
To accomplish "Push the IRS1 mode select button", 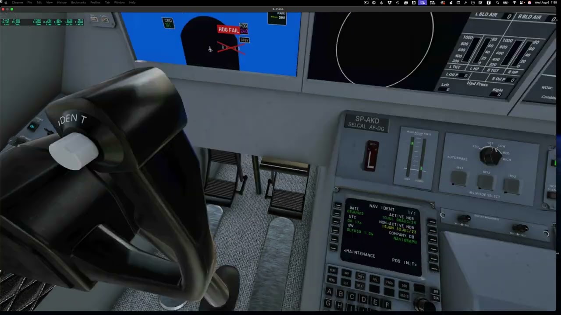I will [459, 177].
